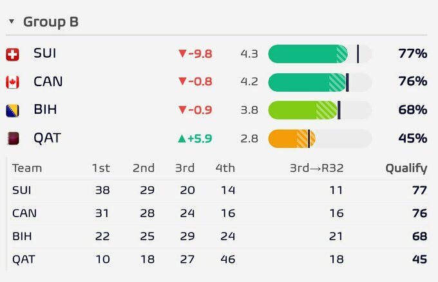Collapse the Group B section triangle
438x282 pixels.
coord(12,21)
